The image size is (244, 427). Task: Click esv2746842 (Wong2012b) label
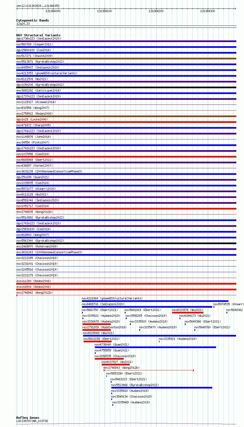tap(35, 293)
